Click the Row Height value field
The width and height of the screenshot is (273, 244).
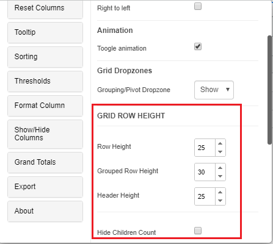point(205,148)
